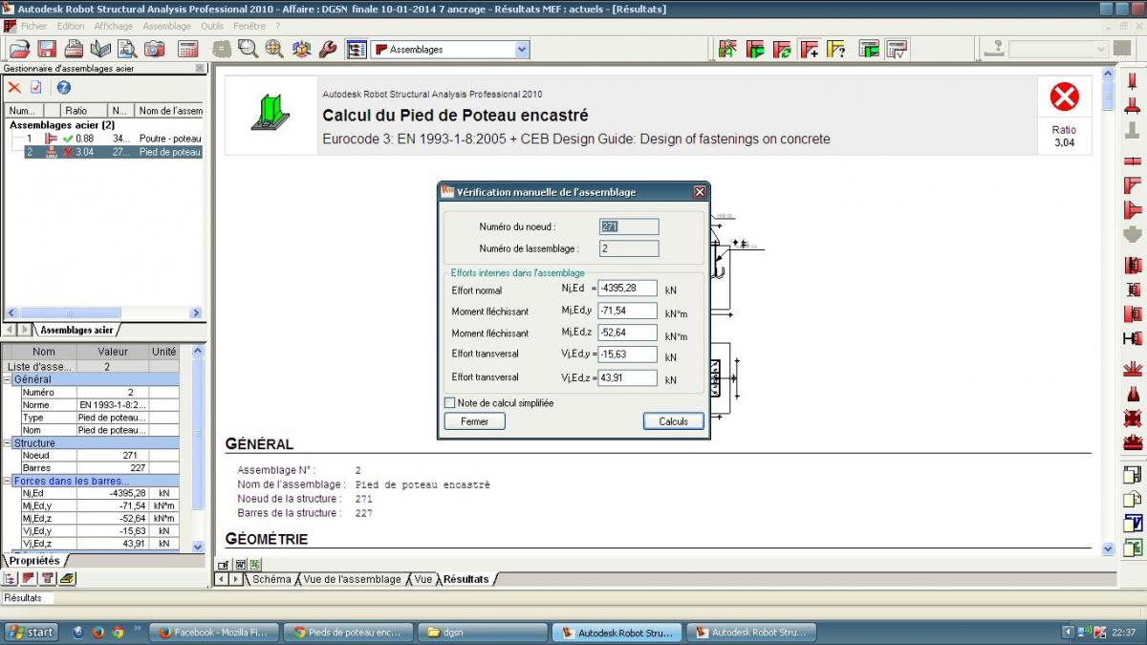1147x645 pixels.
Task: Click the Mj,Ed,z moment input field
Action: click(627, 333)
